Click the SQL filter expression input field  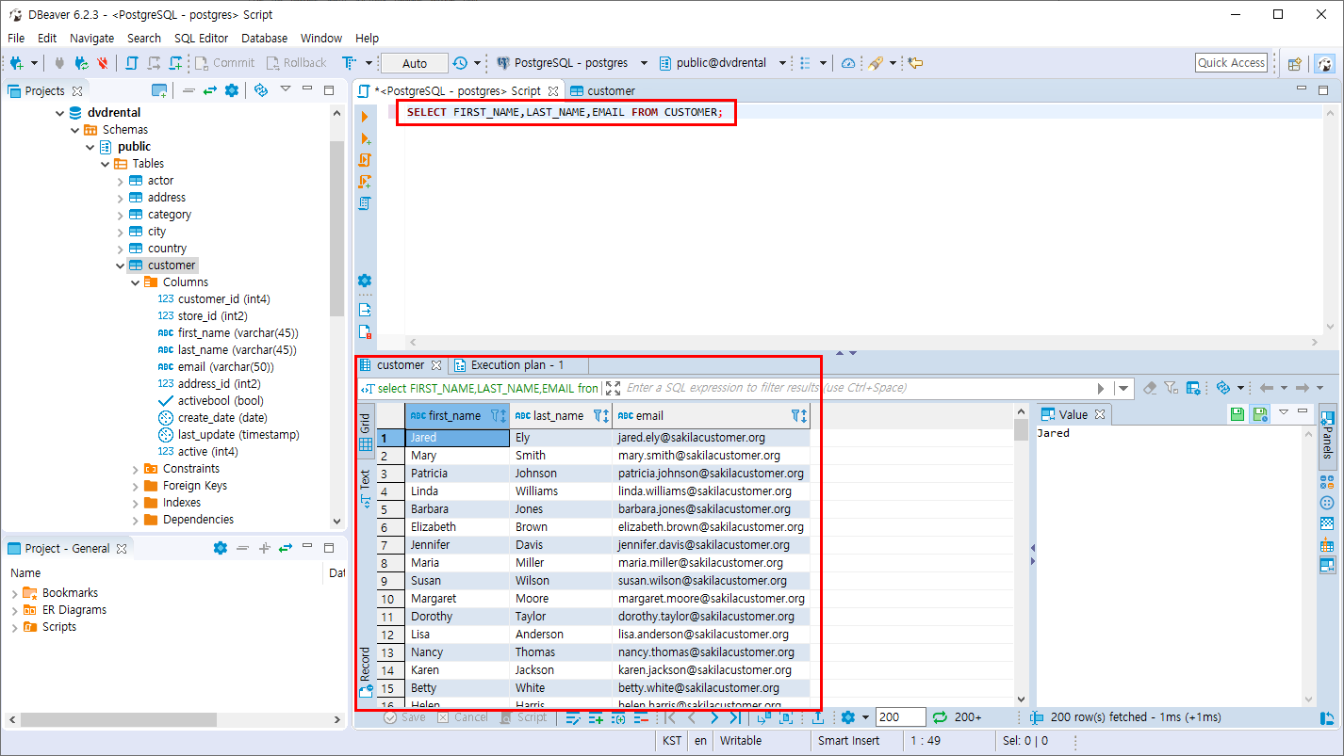(858, 388)
